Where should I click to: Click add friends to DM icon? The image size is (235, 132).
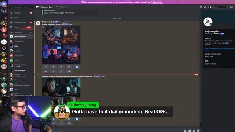pos(205,7)
